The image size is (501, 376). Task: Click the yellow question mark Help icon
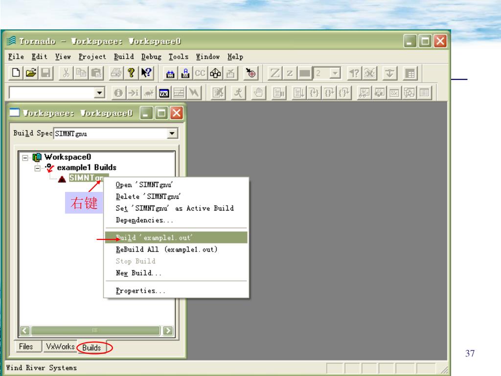[x=131, y=73]
